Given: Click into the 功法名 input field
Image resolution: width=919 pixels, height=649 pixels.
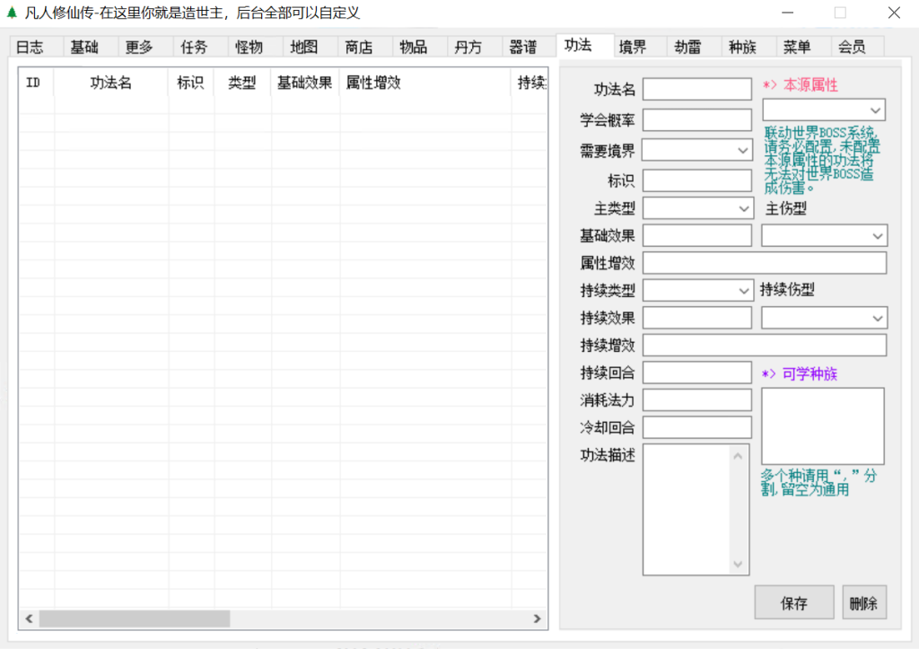Looking at the screenshot, I should (696, 89).
